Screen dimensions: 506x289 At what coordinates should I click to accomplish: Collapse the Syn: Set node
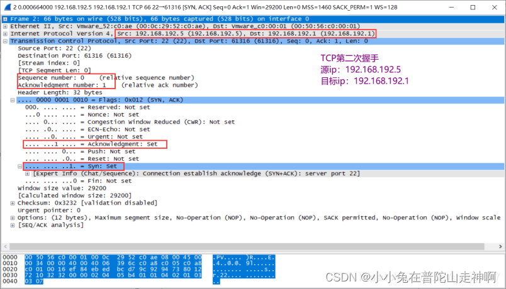(x=20, y=166)
